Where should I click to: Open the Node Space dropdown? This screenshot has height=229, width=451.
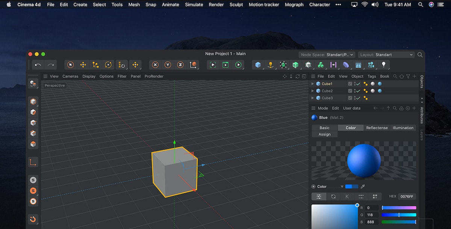pos(326,55)
